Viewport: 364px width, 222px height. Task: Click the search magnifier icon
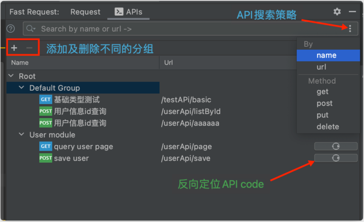click(x=31, y=29)
